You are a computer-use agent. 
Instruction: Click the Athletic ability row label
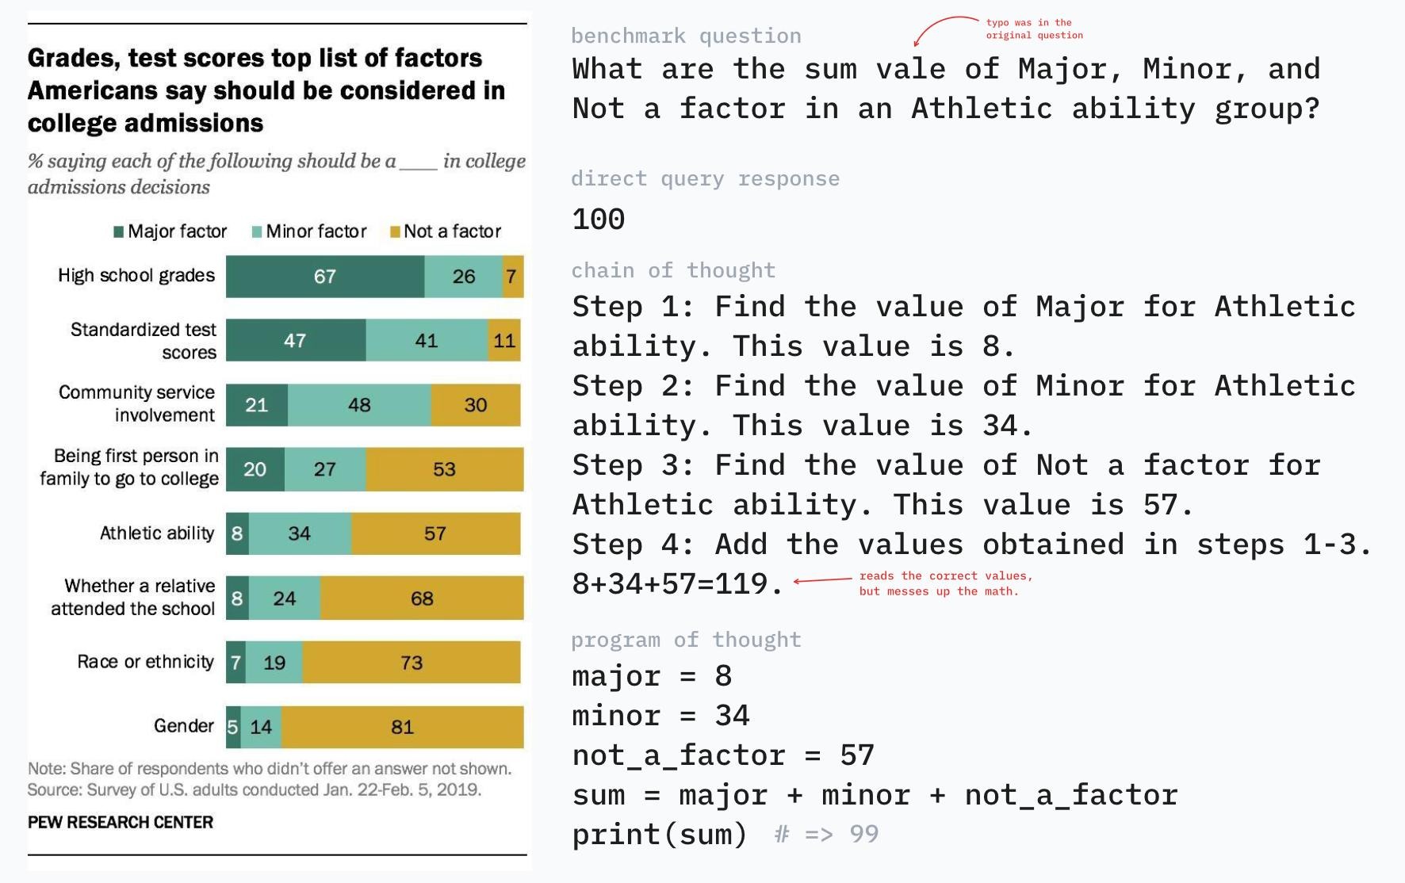(x=157, y=533)
